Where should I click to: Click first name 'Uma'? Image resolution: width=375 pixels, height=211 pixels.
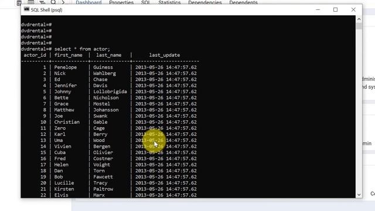coord(59,141)
